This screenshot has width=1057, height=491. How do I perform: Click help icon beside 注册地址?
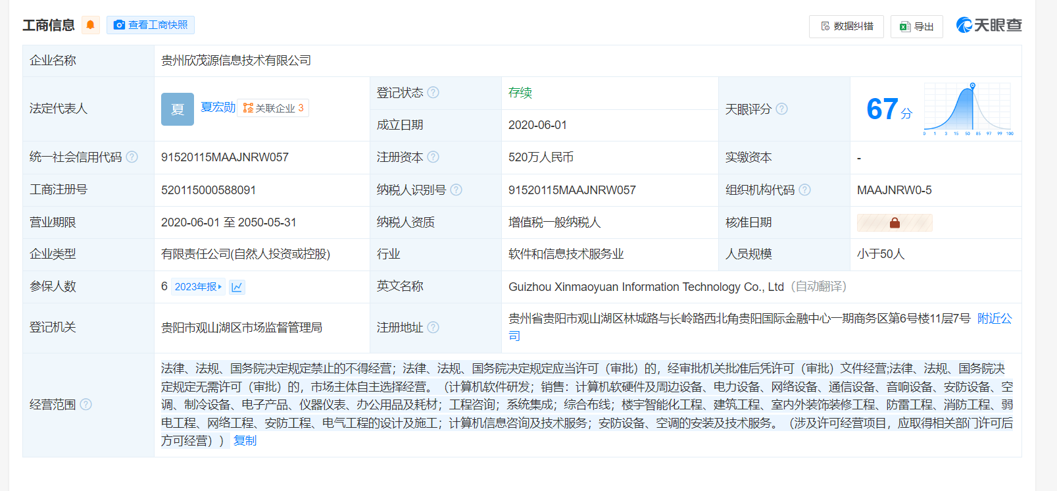click(x=433, y=327)
